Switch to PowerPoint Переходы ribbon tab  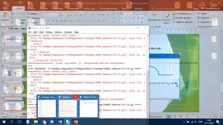57,8
